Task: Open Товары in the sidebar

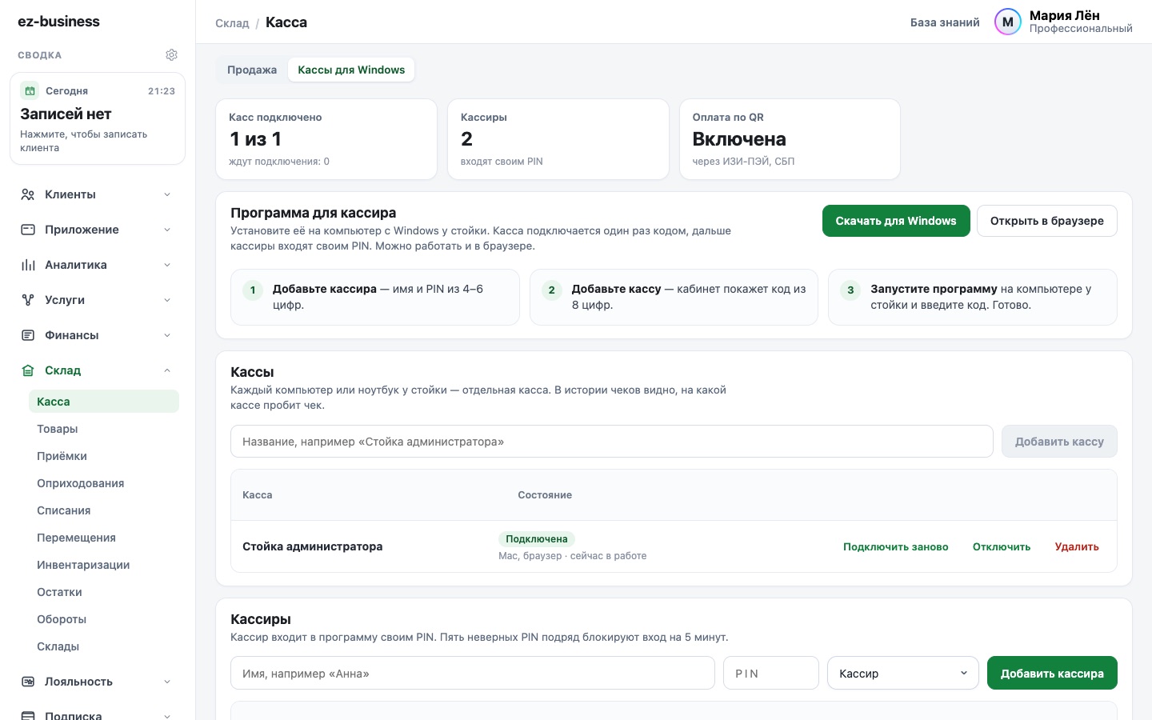Action: point(58,429)
